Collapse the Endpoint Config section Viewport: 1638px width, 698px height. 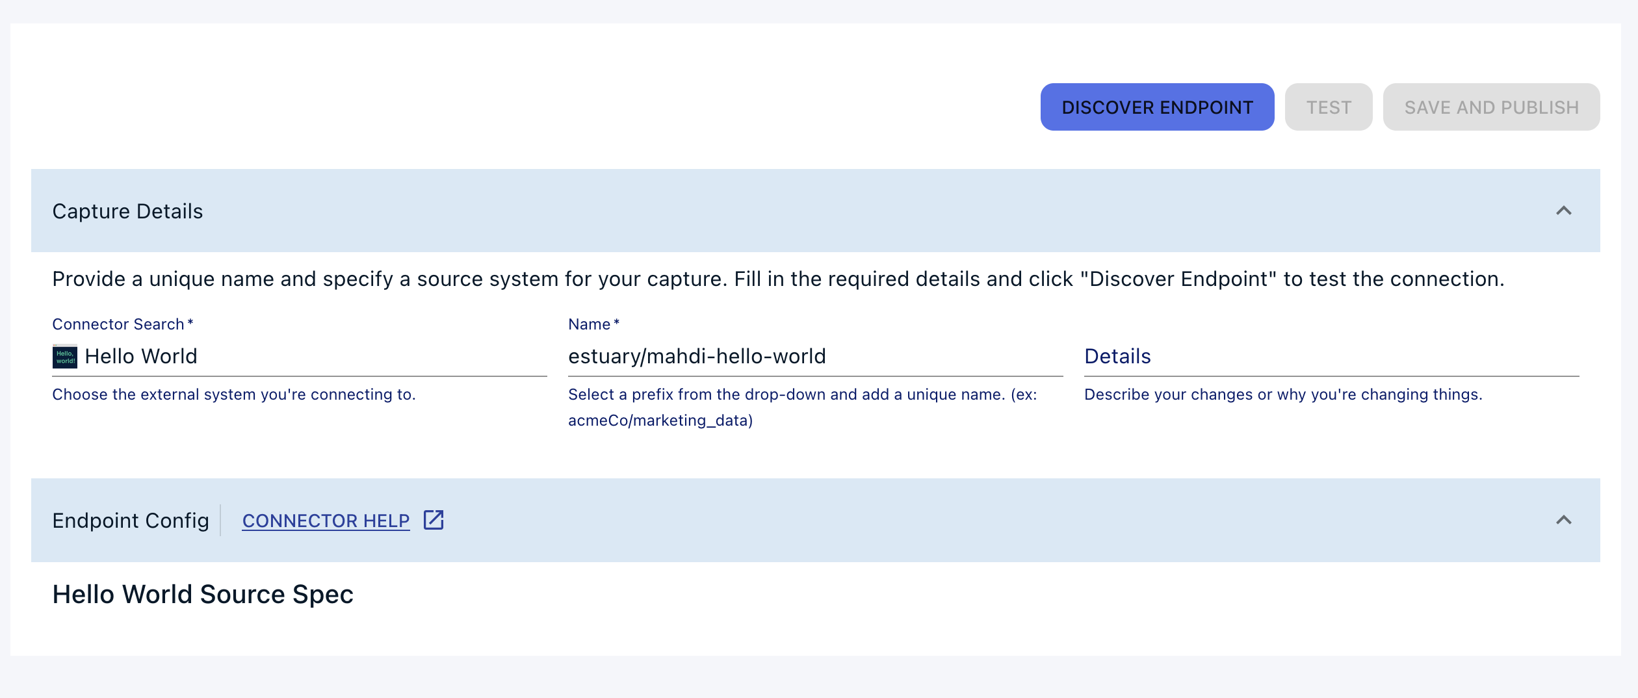pyautogui.click(x=1565, y=520)
